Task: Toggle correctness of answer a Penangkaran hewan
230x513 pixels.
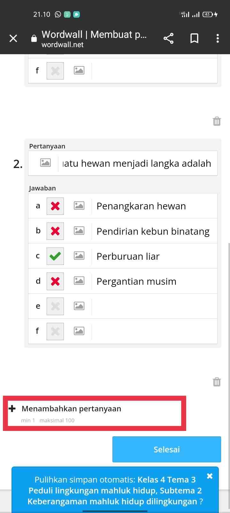Action: click(55, 206)
